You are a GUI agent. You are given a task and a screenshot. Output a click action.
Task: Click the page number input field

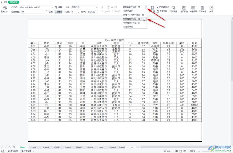click(x=104, y=7)
